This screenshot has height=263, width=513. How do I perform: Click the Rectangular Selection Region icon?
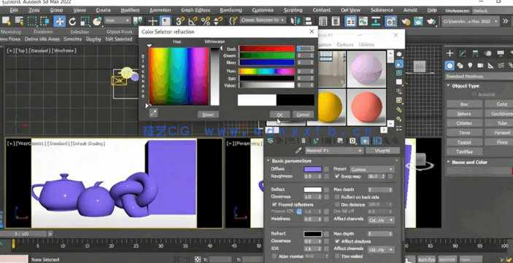(x=32, y=22)
